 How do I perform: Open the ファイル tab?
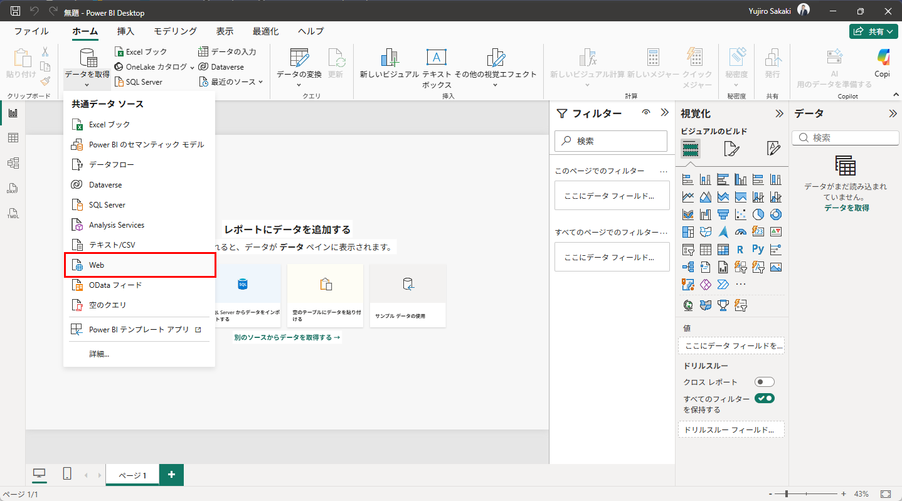[x=31, y=31]
